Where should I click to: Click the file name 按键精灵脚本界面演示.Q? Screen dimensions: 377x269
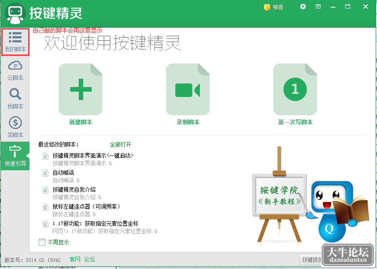point(82,164)
